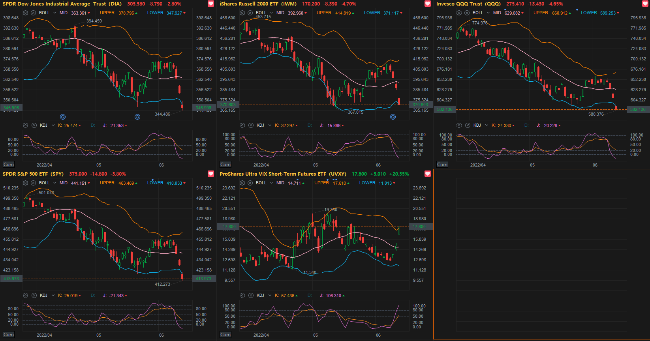Expand the BOLL dropdown on UVXY chart
This screenshot has height=341, width=650.
[x=271, y=183]
